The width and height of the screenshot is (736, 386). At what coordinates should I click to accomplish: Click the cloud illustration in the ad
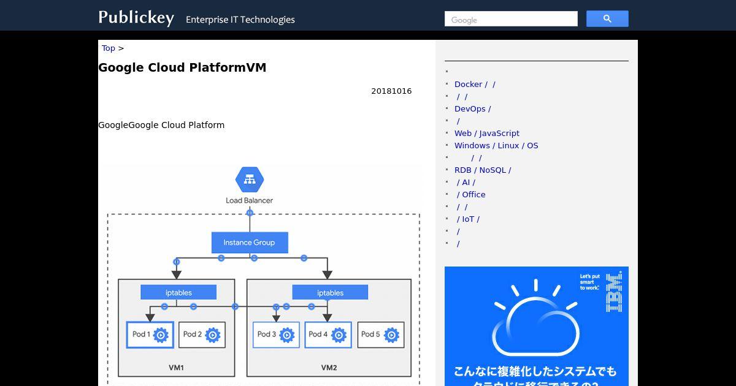pyautogui.click(x=536, y=319)
